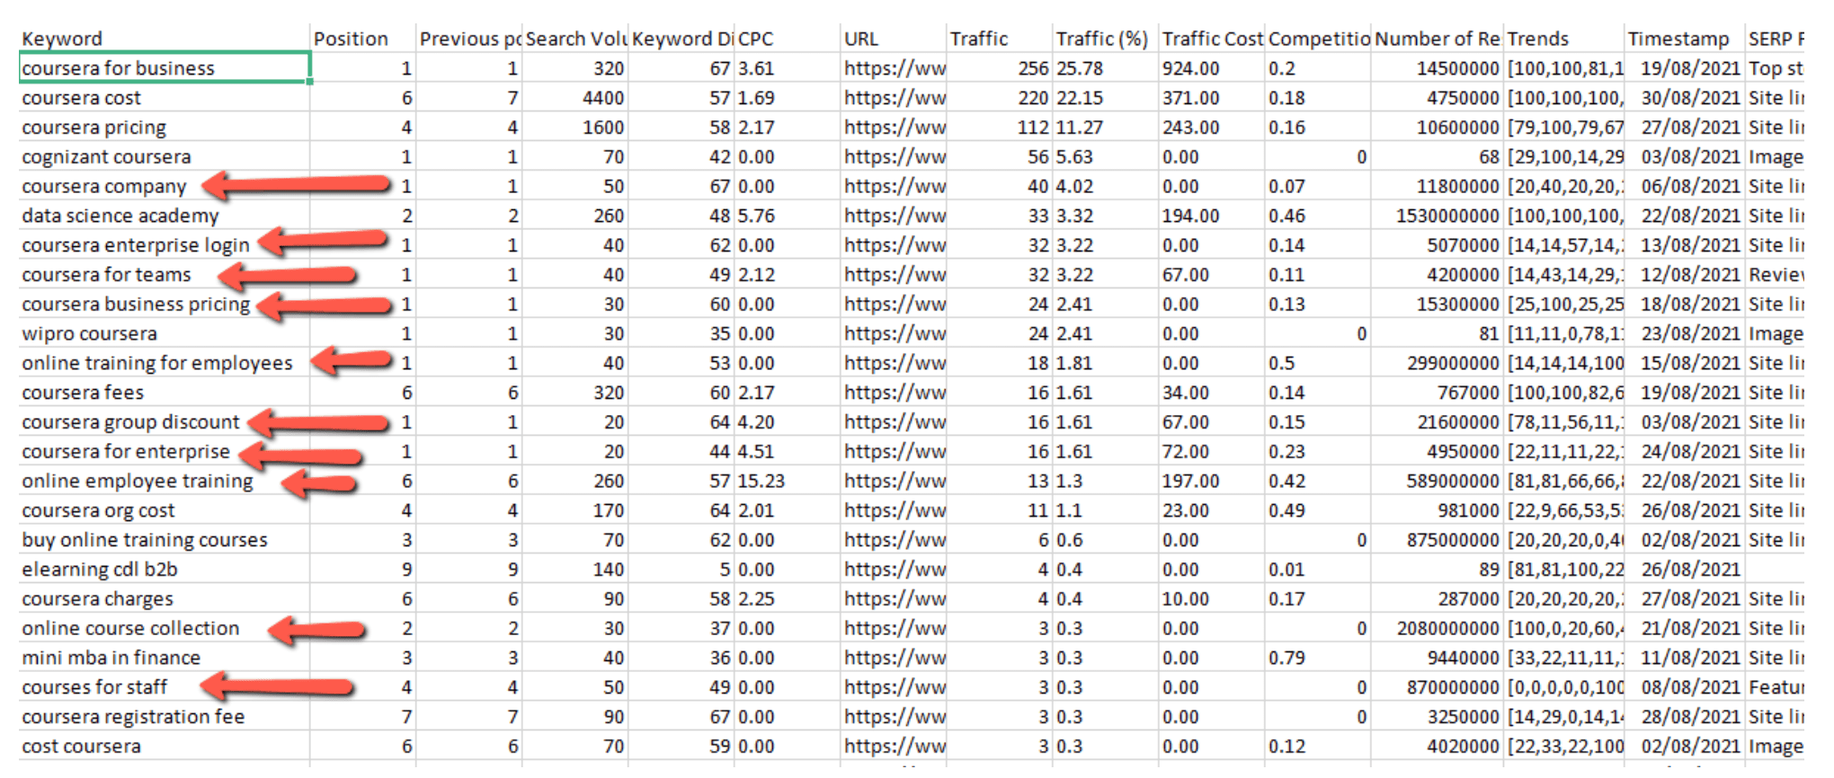This screenshot has height=778, width=1834.
Task: Open the URL link in the 'coursera pricing' row
Action: (x=894, y=128)
